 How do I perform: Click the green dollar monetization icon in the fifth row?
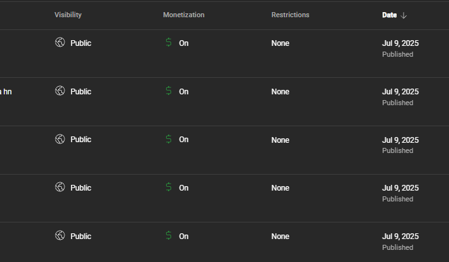tap(169, 236)
